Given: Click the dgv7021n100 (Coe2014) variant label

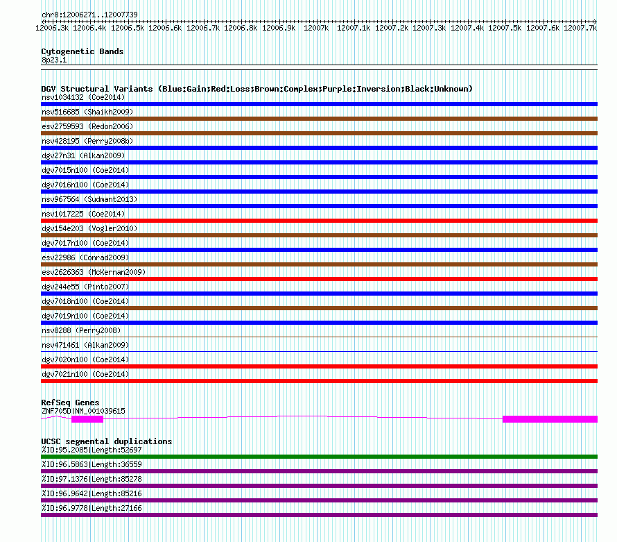Looking at the screenshot, I should pyautogui.click(x=85, y=374).
